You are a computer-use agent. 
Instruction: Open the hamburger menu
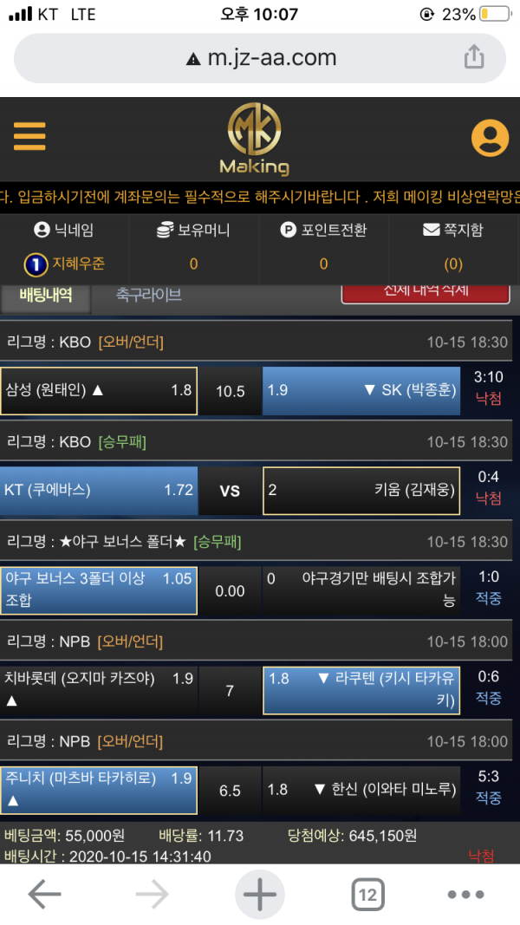click(x=29, y=136)
